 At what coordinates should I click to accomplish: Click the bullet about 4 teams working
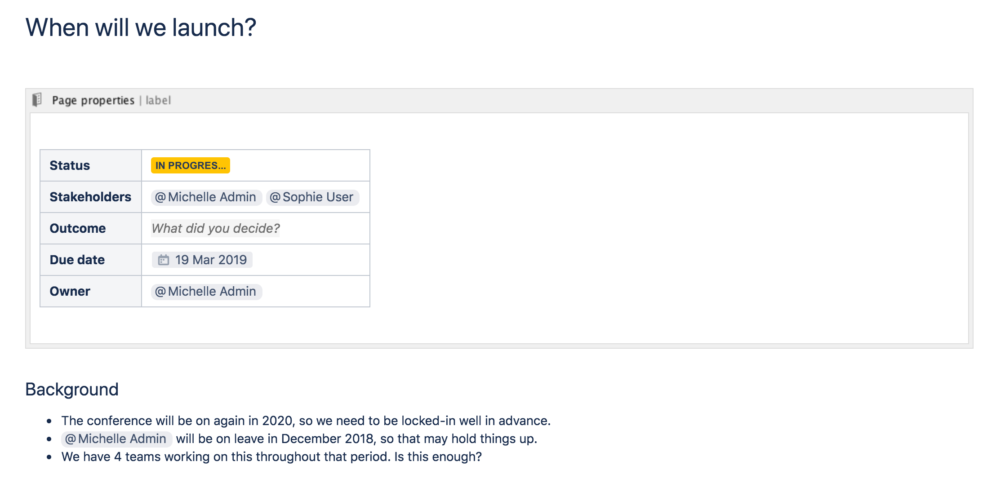(x=271, y=457)
